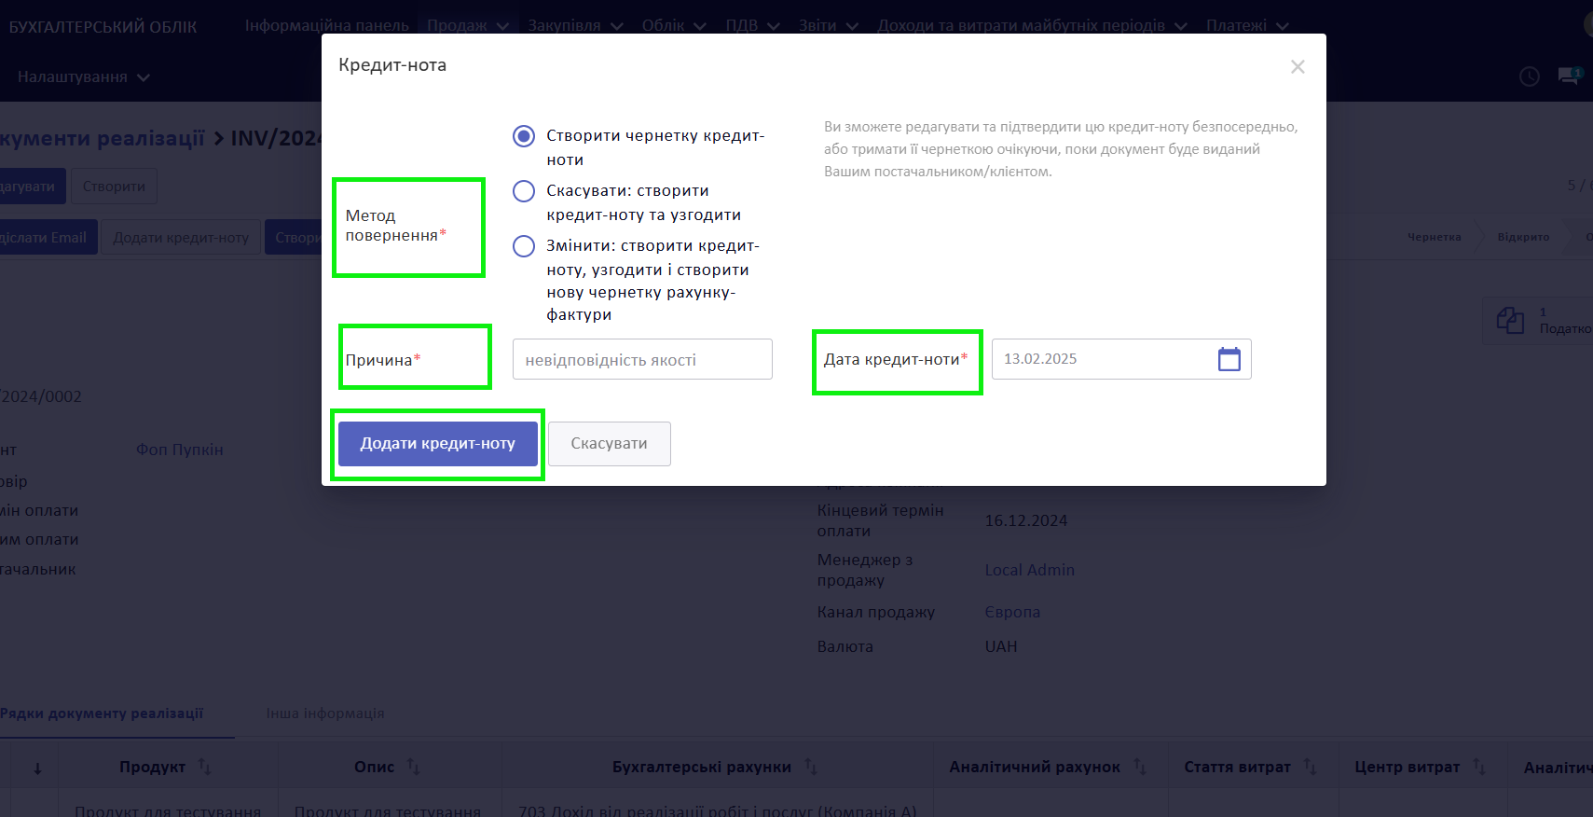Sort by Аналітичний рахунок column icon
Image resolution: width=1593 pixels, height=817 pixels.
1140,767
